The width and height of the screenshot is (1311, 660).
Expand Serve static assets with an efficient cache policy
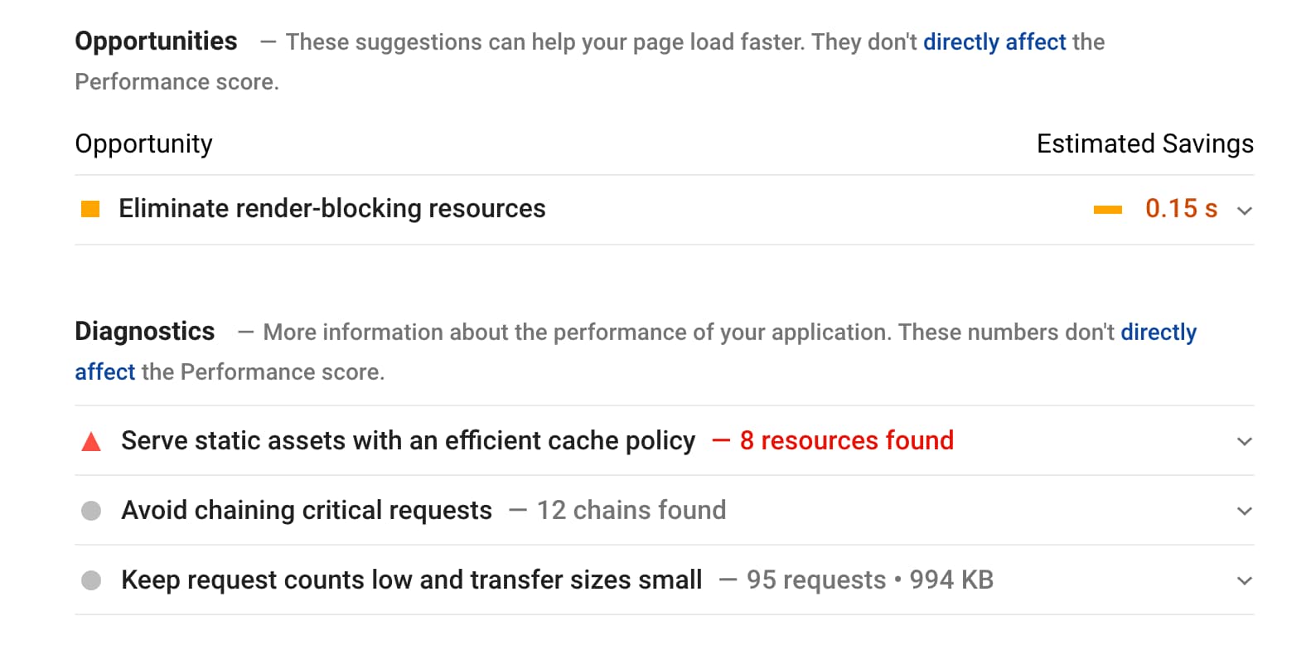tap(1243, 440)
